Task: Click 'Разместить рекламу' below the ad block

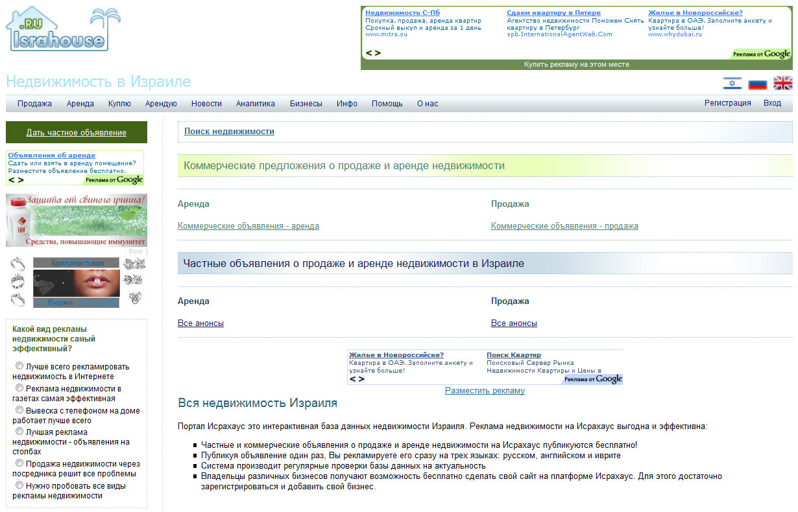Action: 485,391
